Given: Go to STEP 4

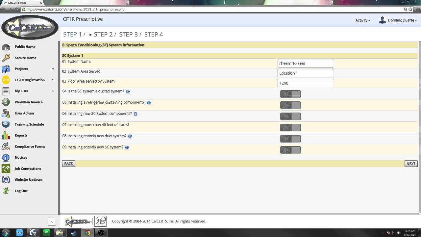Looking at the screenshot, I should point(154,34).
